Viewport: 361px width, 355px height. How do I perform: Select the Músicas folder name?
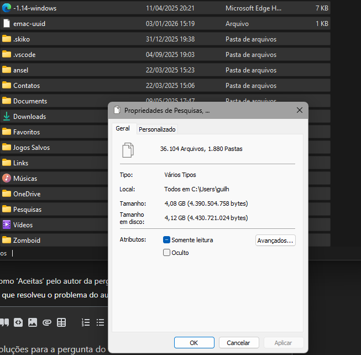(25, 179)
